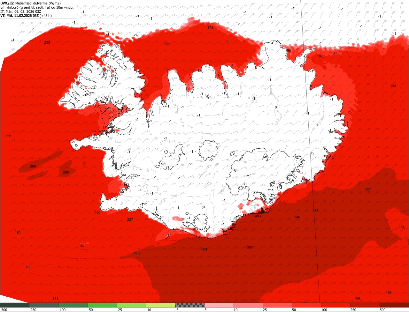Choose the salmon swatch between 25 and 50

coord(277,305)
